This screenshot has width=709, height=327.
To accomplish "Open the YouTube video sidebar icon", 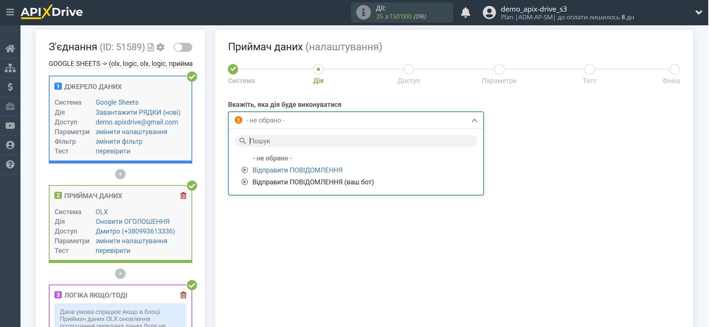I will 10,126.
